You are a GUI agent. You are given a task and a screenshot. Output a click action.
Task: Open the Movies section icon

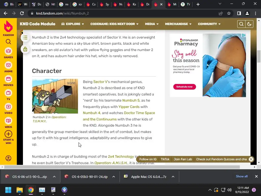coord(8,79)
